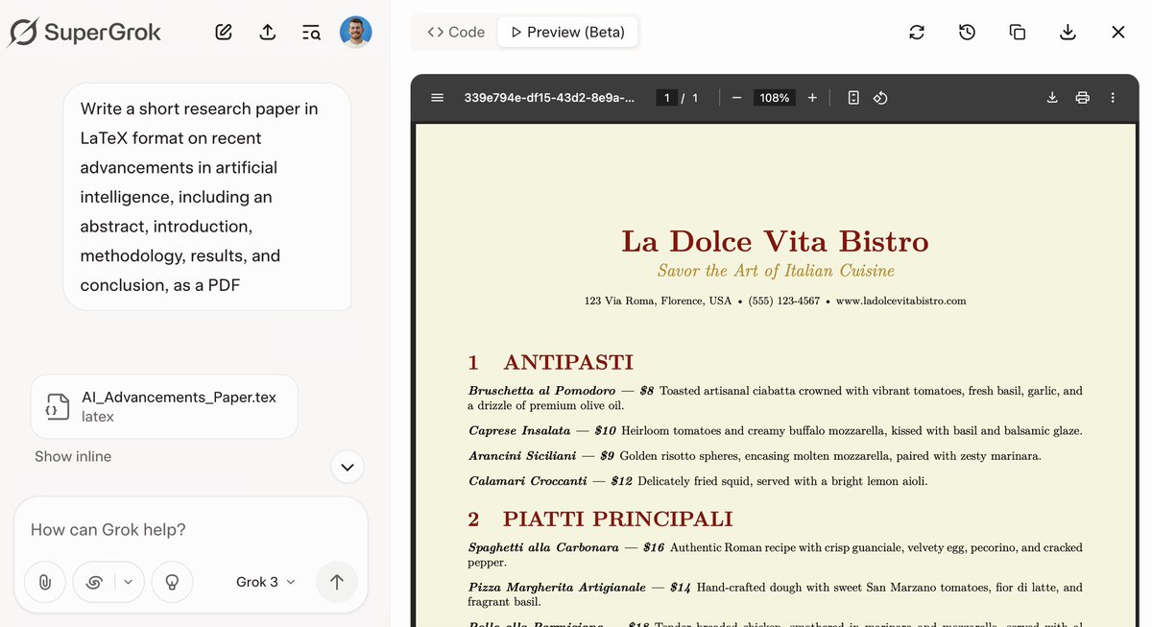This screenshot has height=627, width=1152.
Task: Attach a file with paperclip icon
Action: click(45, 582)
